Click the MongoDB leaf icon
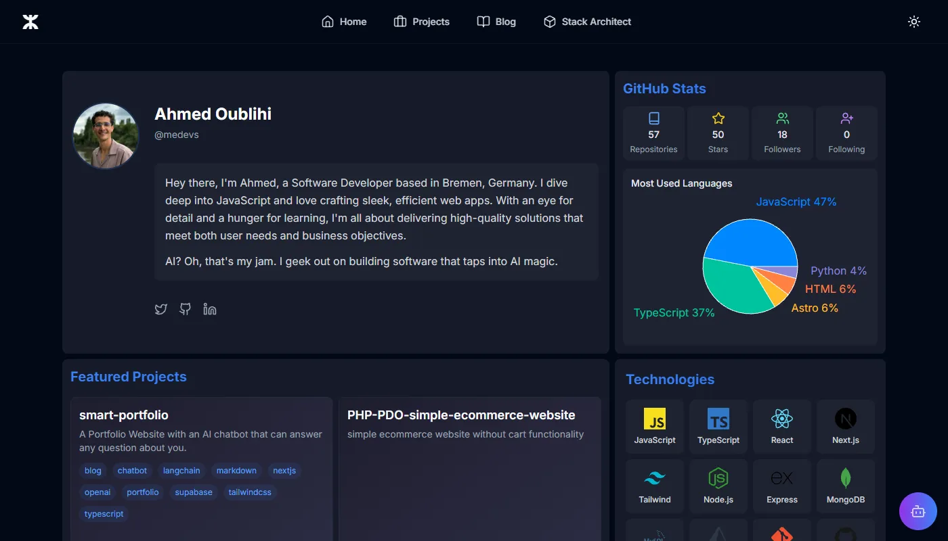Viewport: 948px width, 541px height. 846,478
